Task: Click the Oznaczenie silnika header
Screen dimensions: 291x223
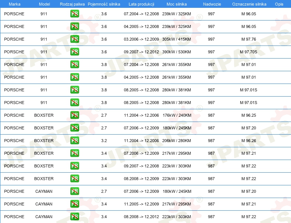Action: pos(249,4)
